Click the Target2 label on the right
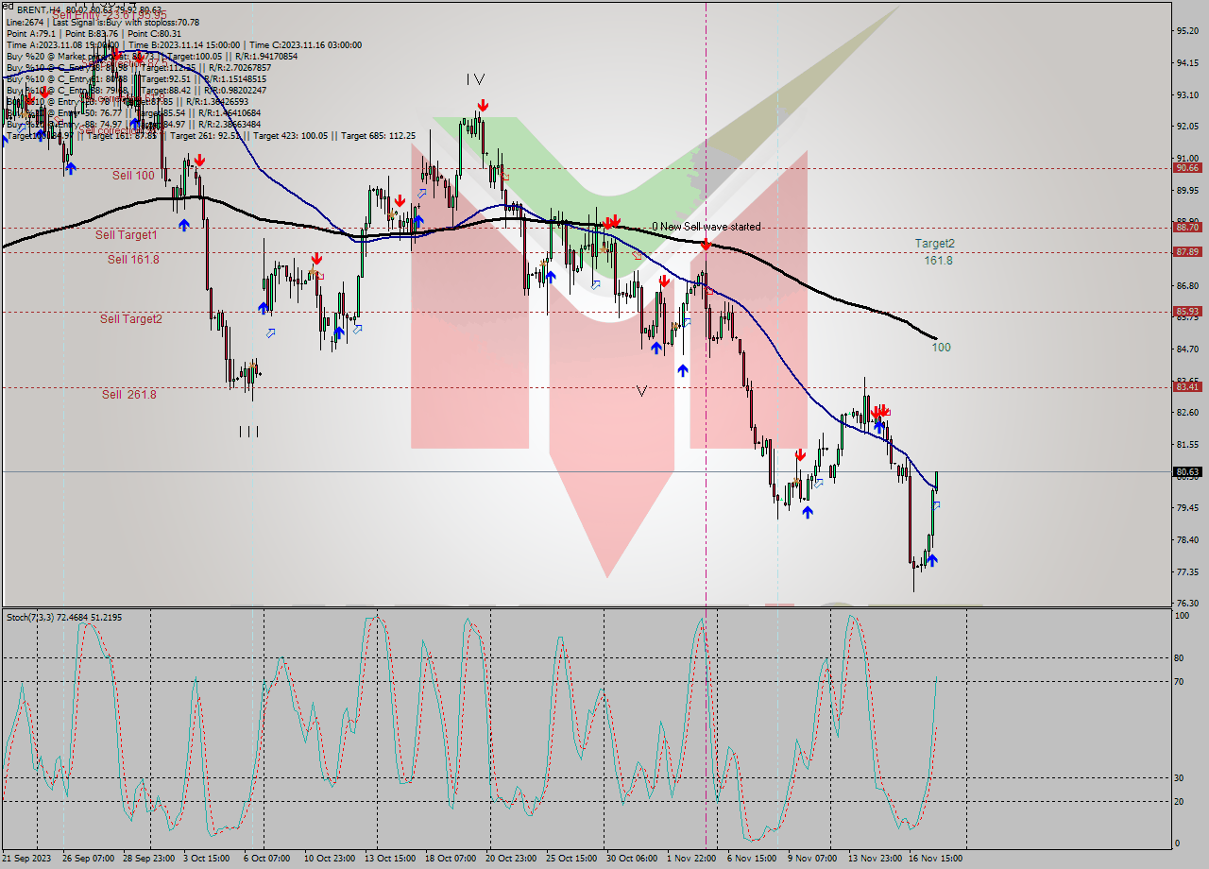This screenshot has height=869, width=1209. [x=934, y=244]
